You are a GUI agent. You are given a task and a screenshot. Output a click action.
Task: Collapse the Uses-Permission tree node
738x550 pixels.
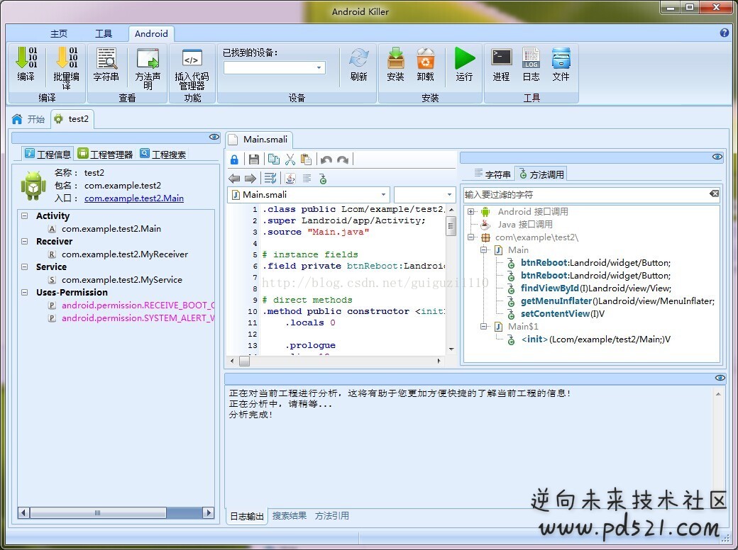pyautogui.click(x=24, y=292)
